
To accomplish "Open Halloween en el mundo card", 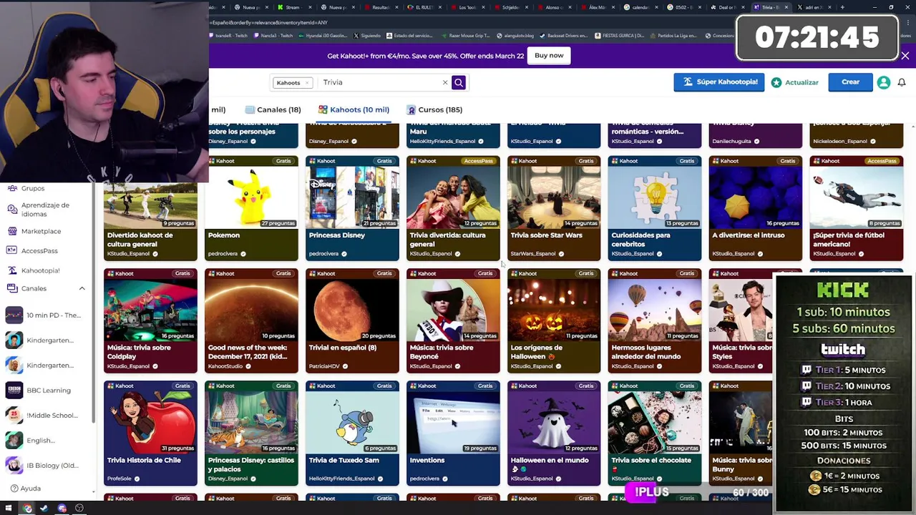I will coord(554,433).
